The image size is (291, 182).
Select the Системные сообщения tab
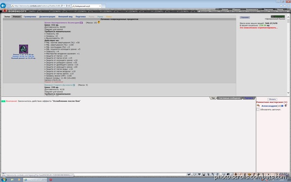point(229,98)
